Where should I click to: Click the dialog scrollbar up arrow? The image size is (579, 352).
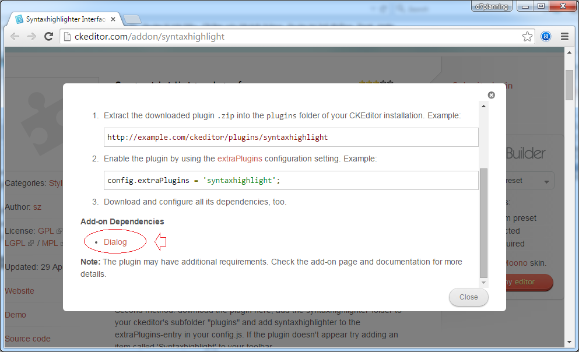coord(483,106)
